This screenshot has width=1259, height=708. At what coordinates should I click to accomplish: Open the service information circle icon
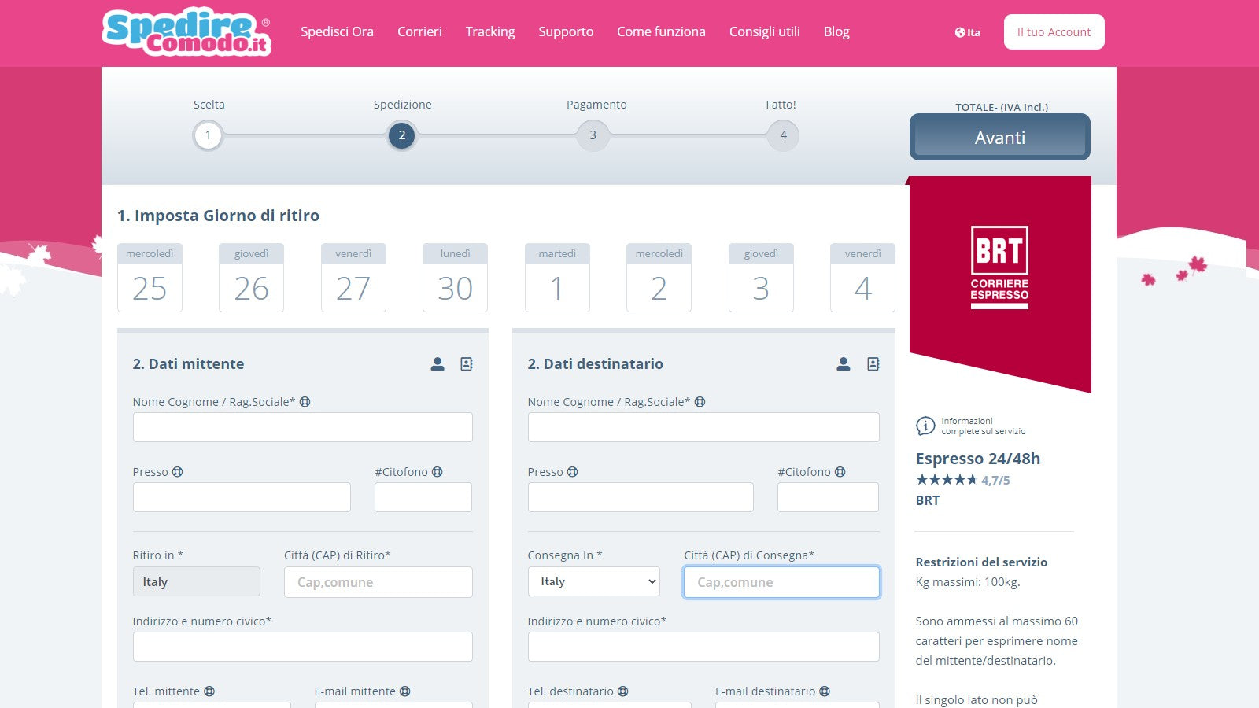[x=925, y=426]
